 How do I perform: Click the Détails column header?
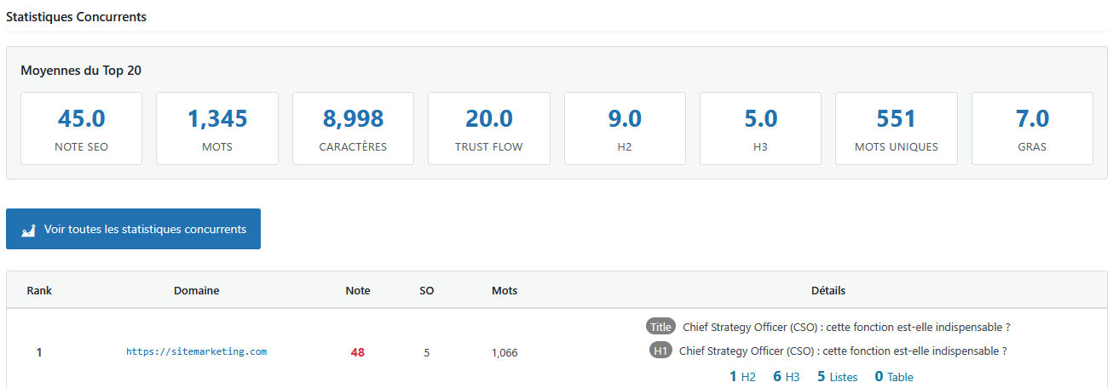coord(828,290)
